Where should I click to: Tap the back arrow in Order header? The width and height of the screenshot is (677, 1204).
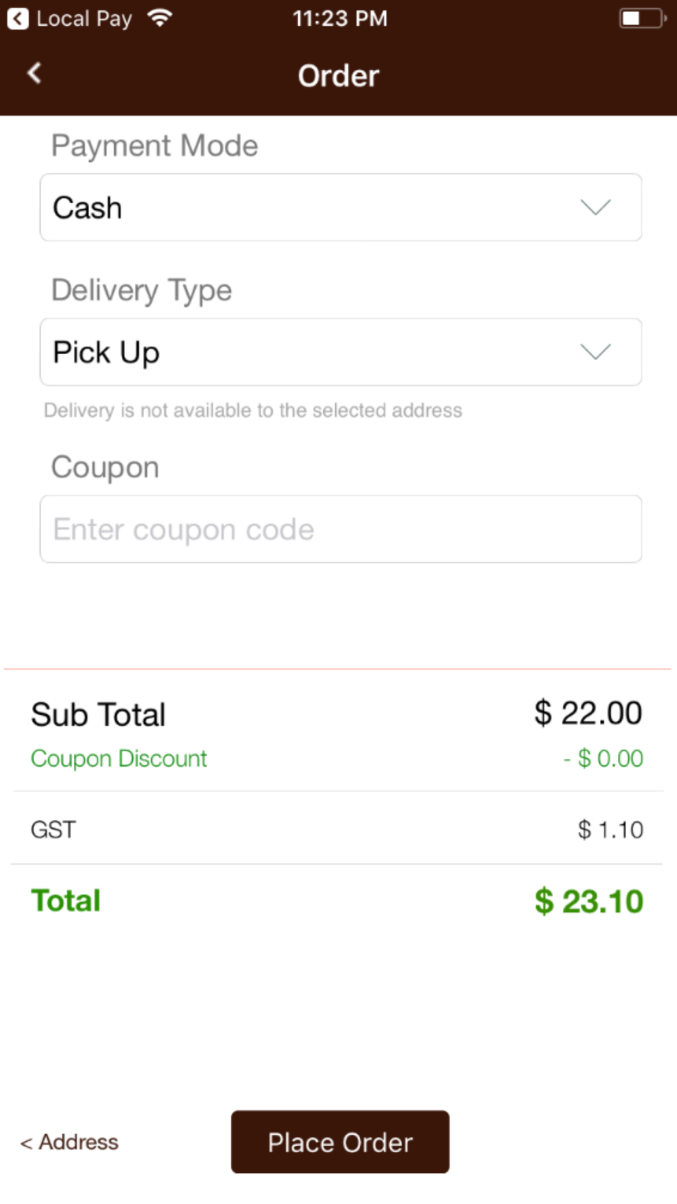click(35, 73)
